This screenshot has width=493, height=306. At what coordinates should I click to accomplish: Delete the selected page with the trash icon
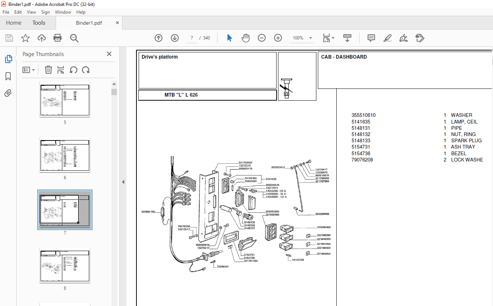[48, 70]
